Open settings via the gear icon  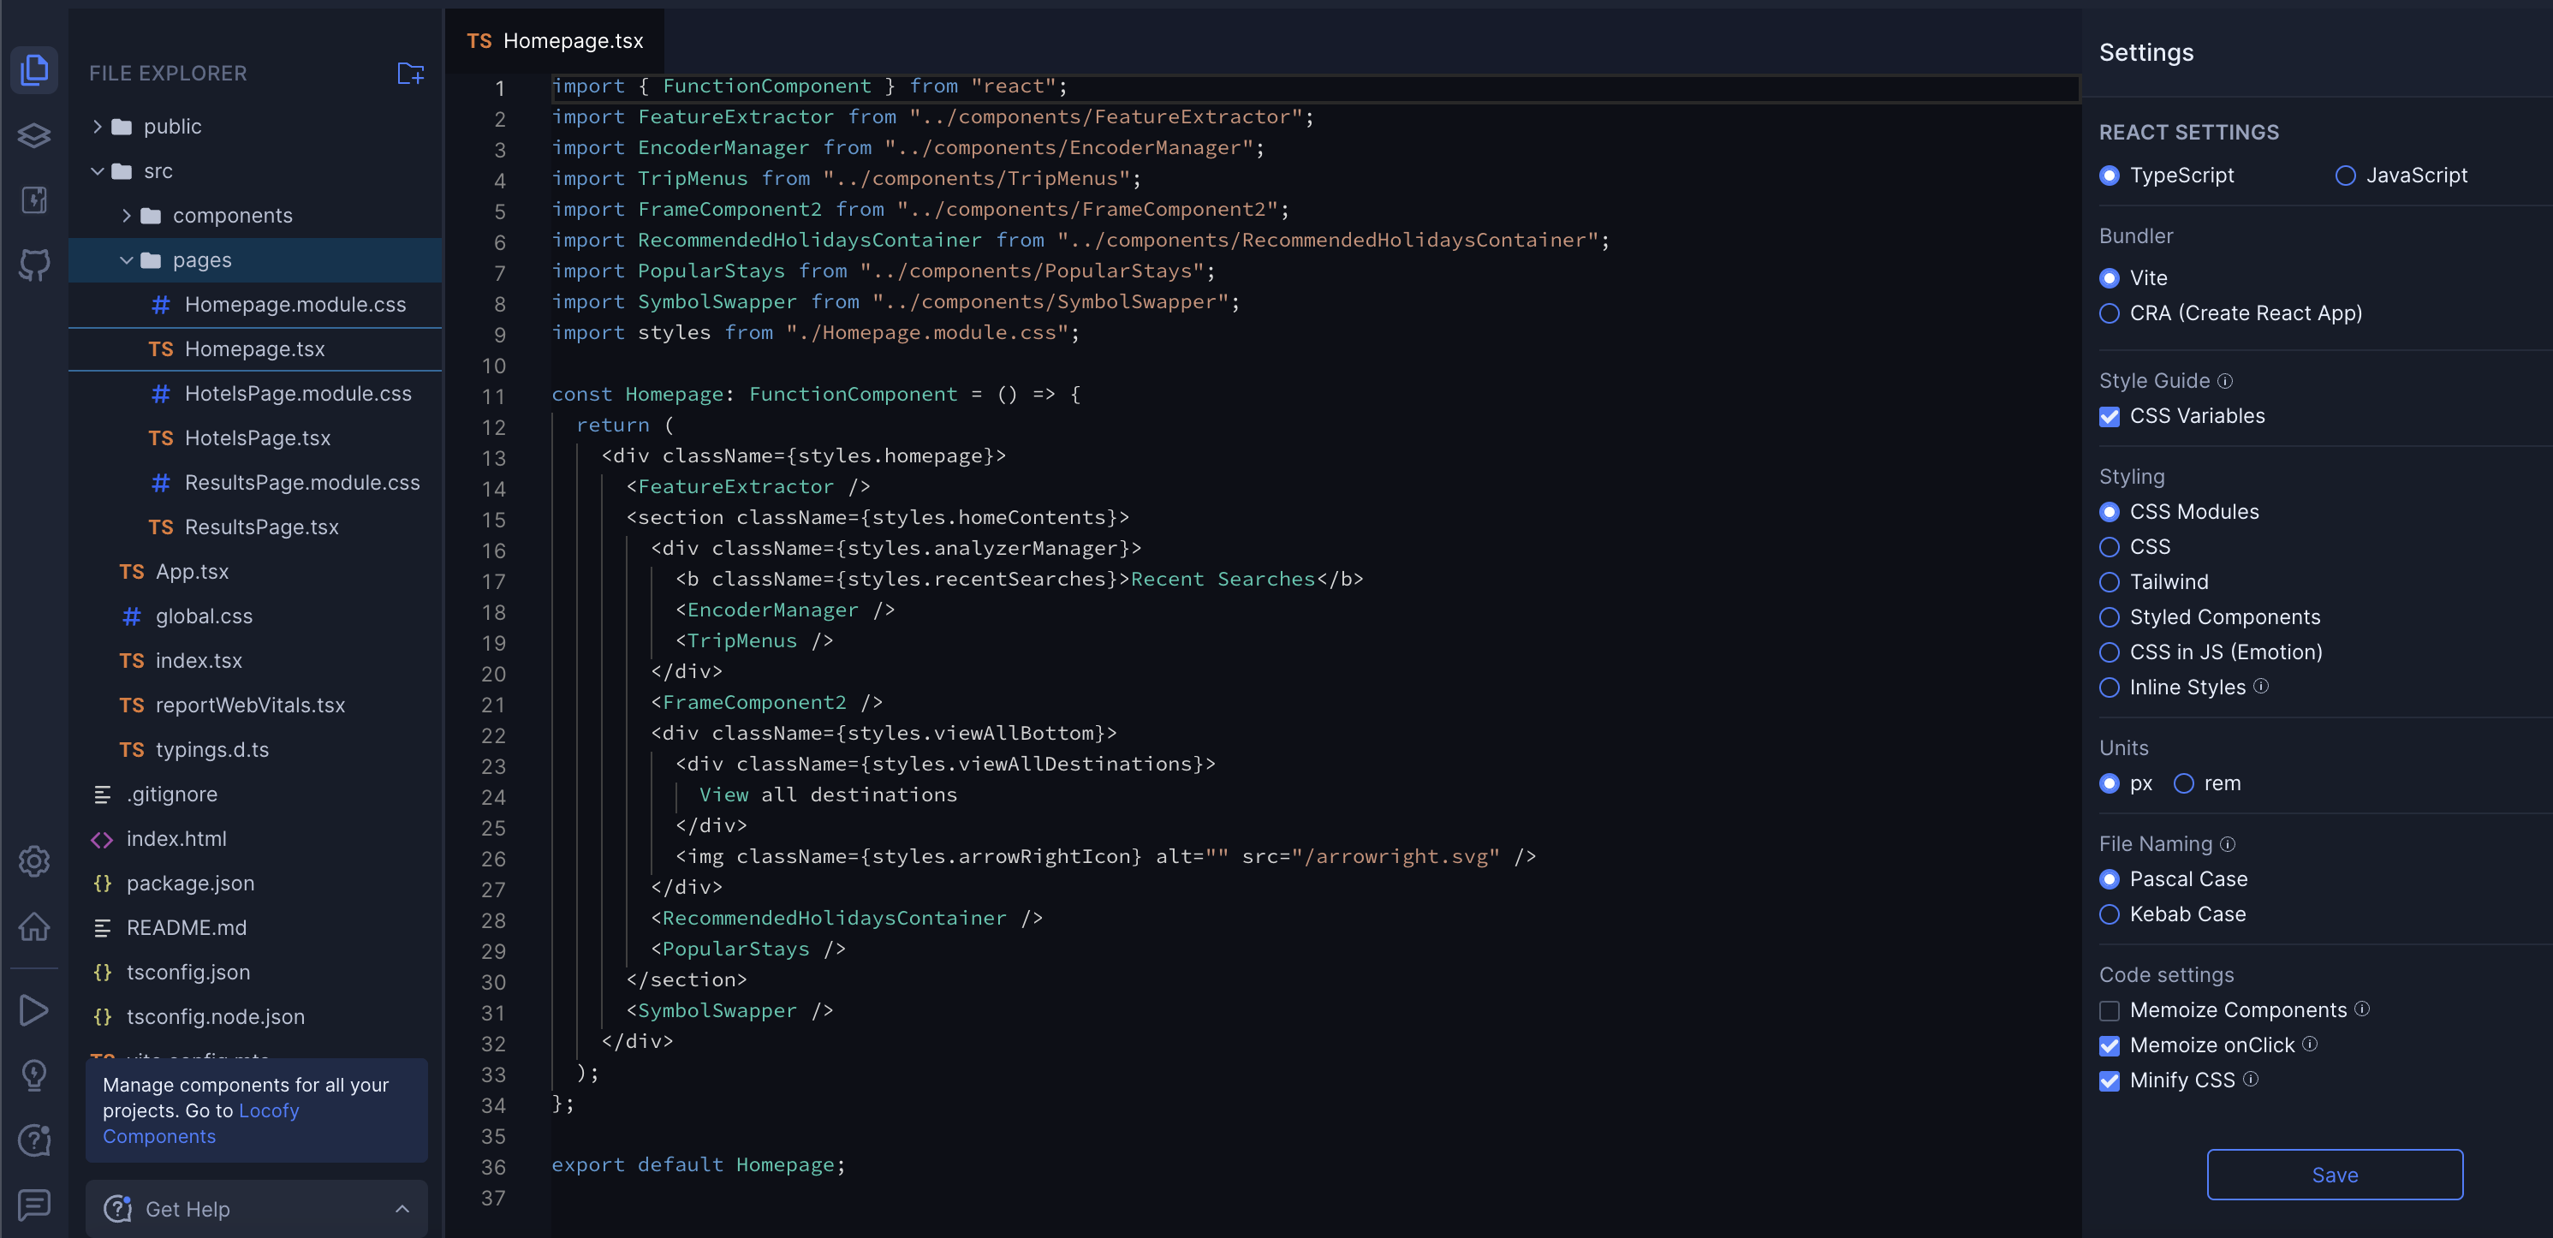(35, 861)
